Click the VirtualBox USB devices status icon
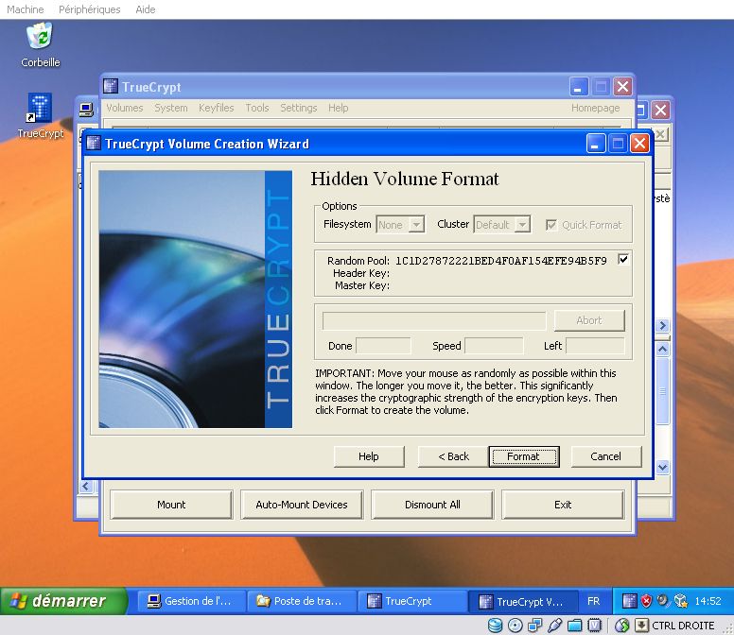734x635 pixels. 554,626
